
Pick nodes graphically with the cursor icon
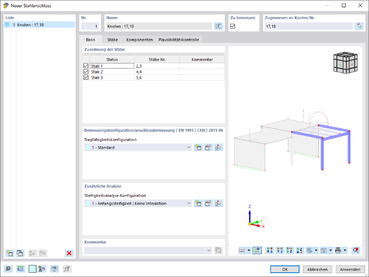pos(359,26)
